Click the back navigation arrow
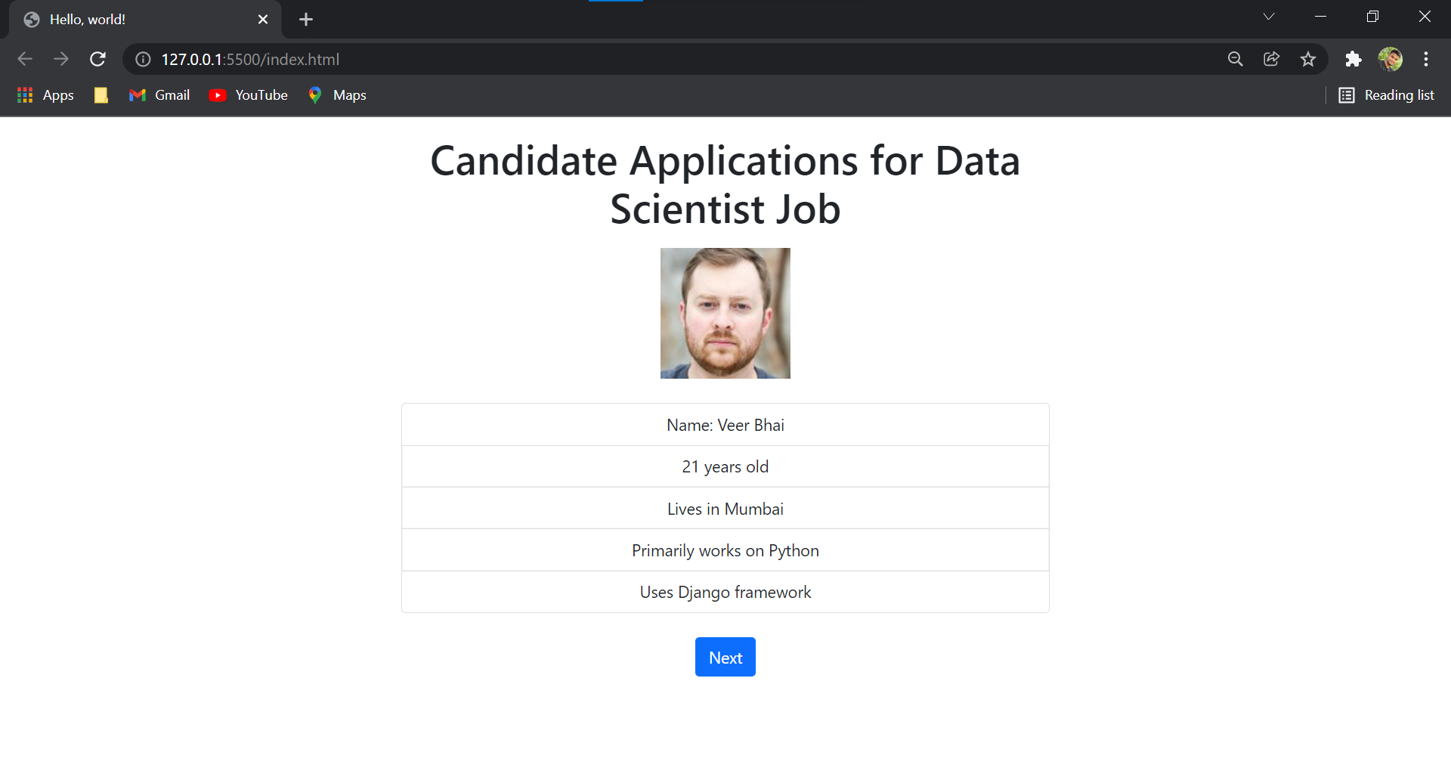 click(x=25, y=59)
